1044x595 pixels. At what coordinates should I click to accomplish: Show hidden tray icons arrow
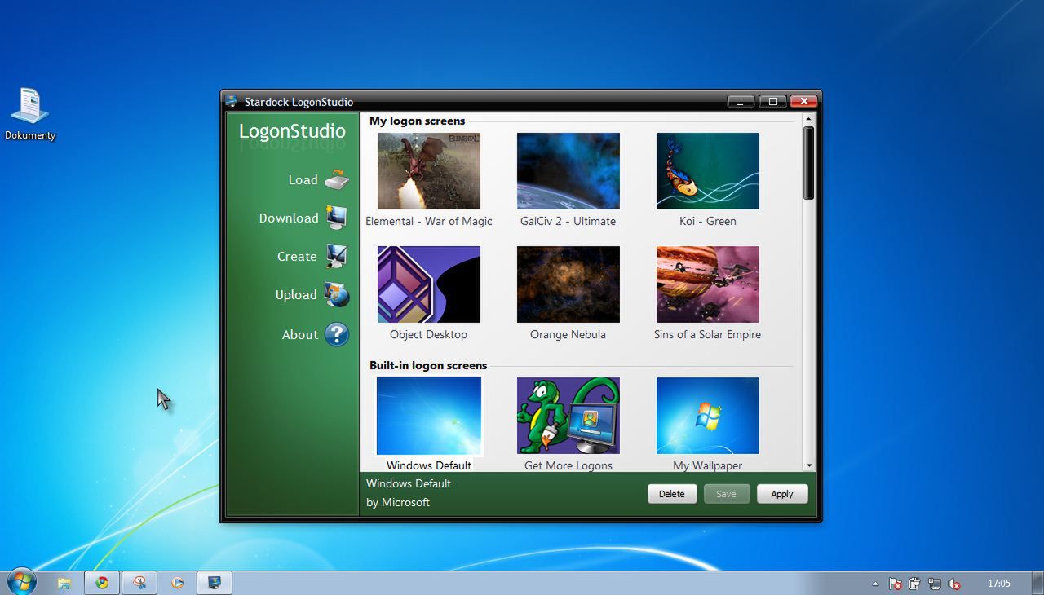875,584
